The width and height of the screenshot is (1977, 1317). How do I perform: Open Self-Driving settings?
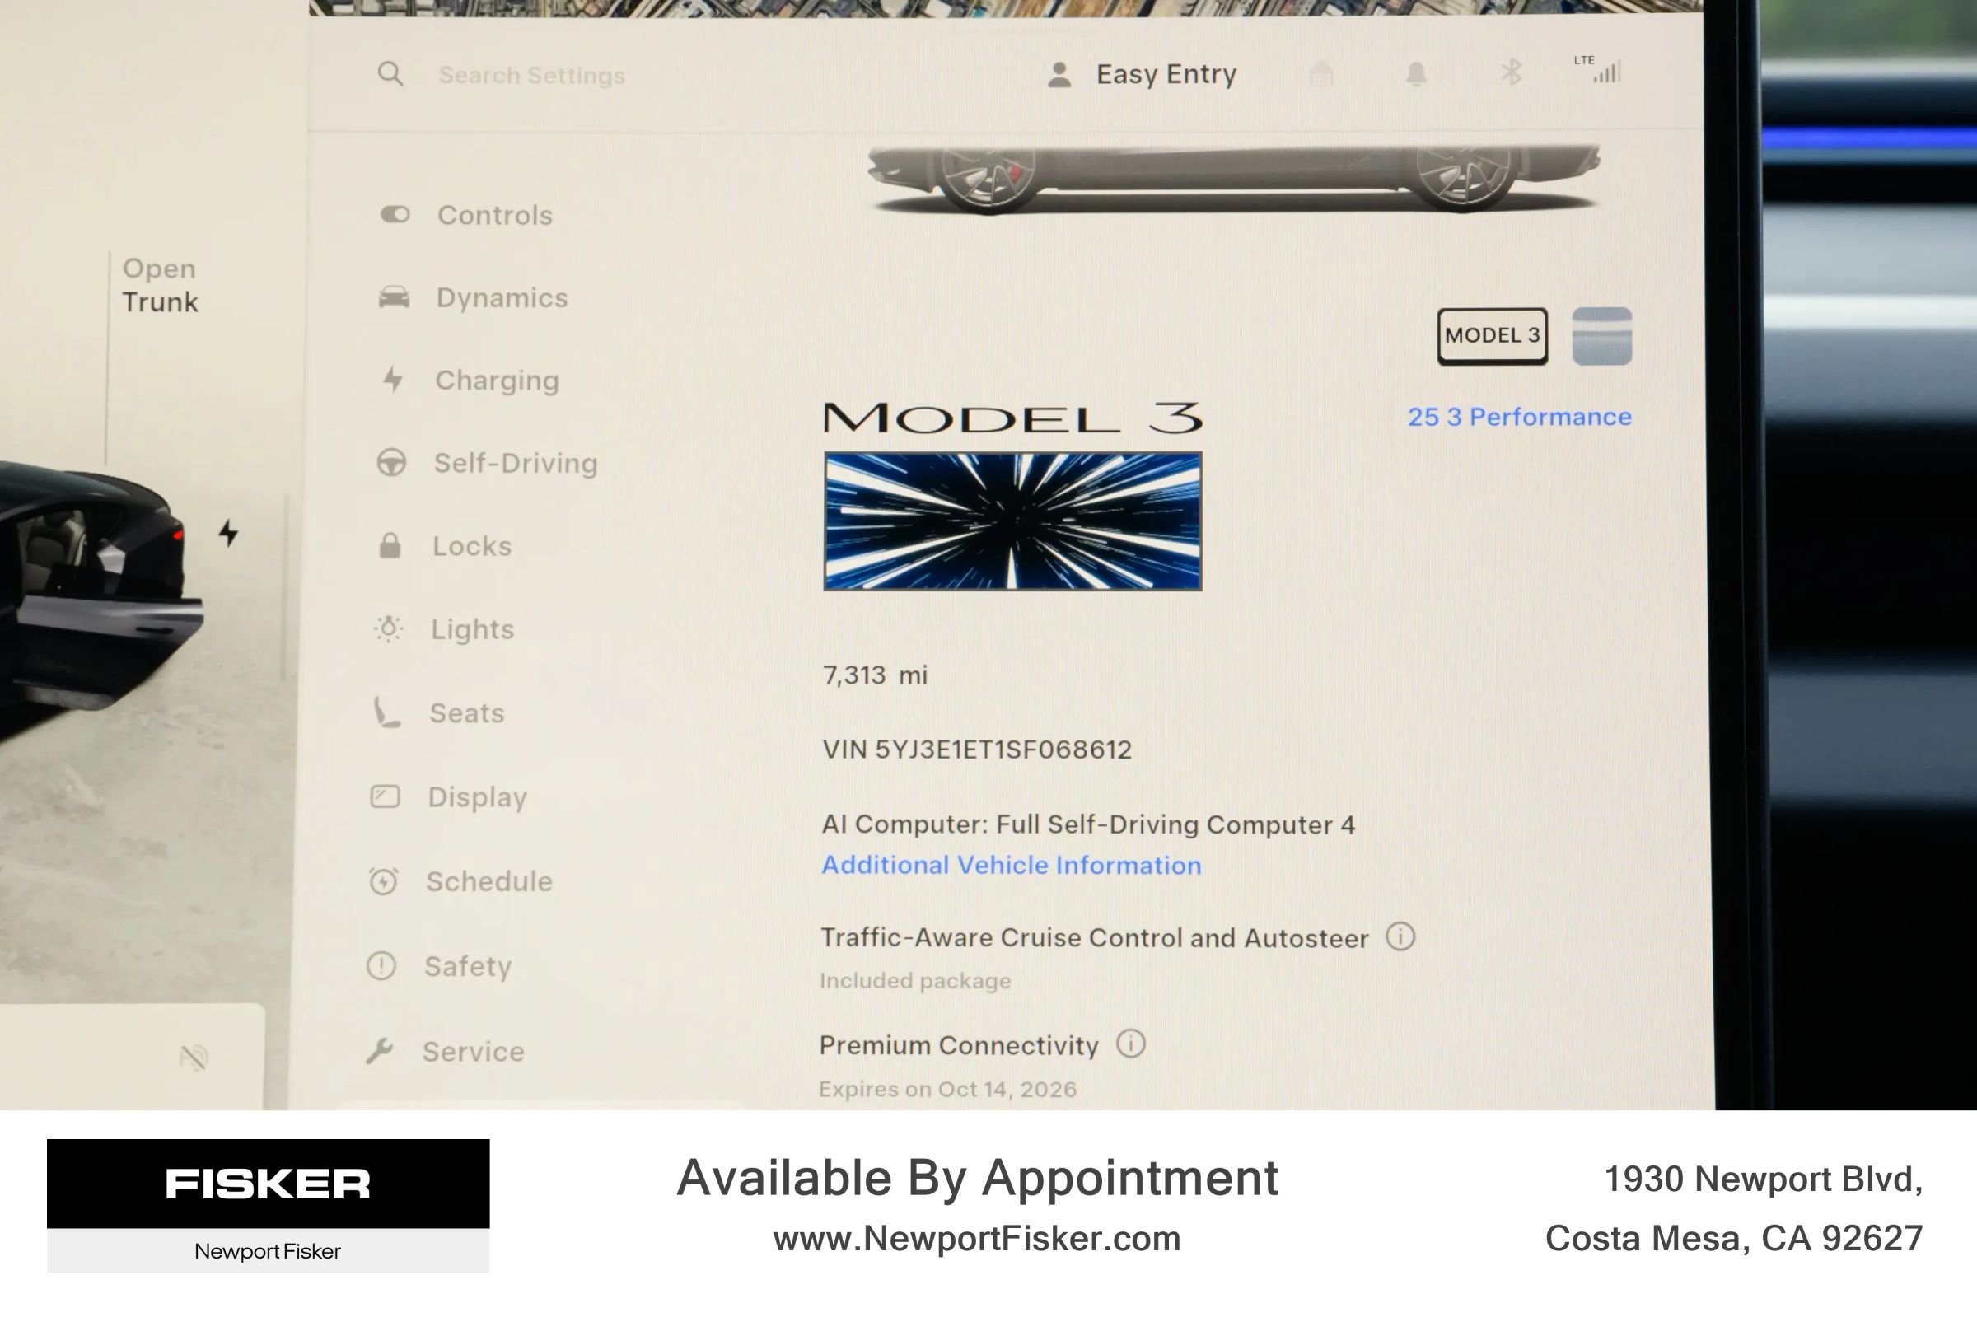click(x=486, y=463)
